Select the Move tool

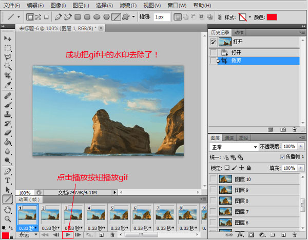point(7,38)
